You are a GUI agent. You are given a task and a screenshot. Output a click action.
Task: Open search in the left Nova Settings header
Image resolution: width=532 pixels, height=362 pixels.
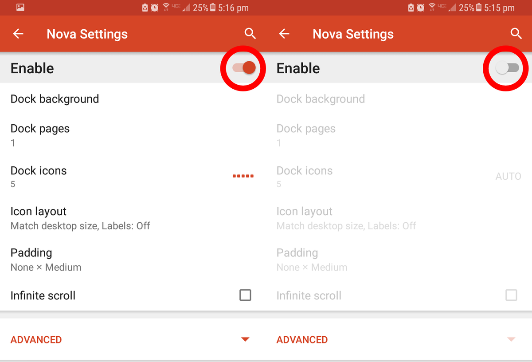point(250,34)
